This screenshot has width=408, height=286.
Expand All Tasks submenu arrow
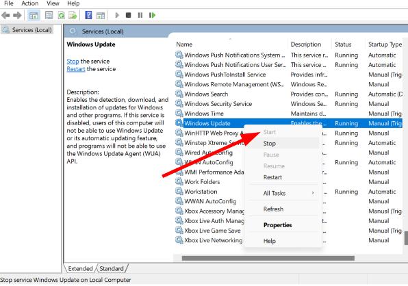[x=313, y=193]
